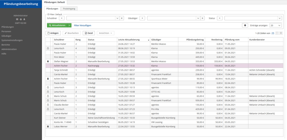Jump to last page with the double arrow
The image size is (287, 140).
[281, 33]
